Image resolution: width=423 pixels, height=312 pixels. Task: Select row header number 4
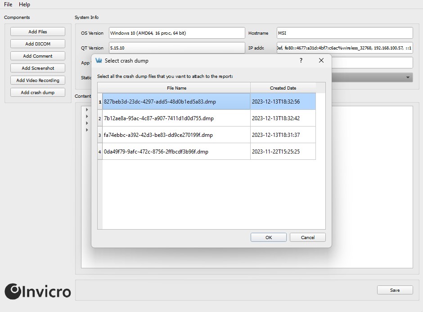click(x=100, y=152)
